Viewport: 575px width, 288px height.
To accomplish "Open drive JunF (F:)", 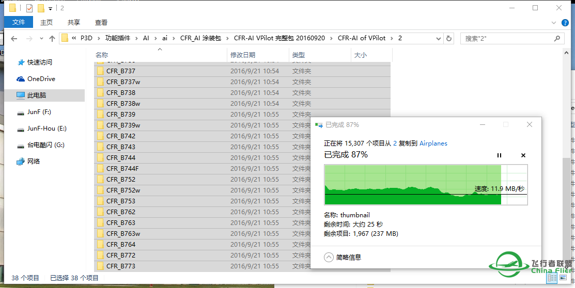I will (39, 112).
